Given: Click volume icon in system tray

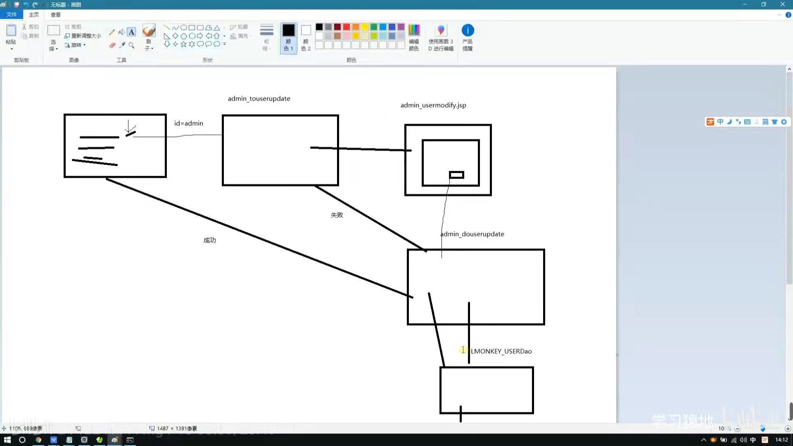Looking at the screenshot, I should pyautogui.click(x=743, y=440).
